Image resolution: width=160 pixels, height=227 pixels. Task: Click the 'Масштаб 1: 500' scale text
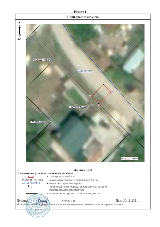(83, 170)
